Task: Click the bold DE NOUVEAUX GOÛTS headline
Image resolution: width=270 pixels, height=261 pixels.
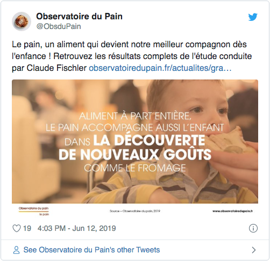Action: pyautogui.click(x=135, y=154)
